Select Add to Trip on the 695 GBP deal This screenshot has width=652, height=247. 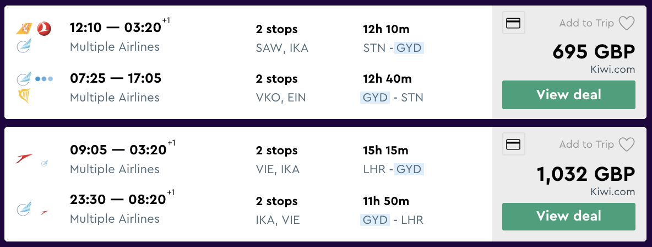(x=586, y=23)
